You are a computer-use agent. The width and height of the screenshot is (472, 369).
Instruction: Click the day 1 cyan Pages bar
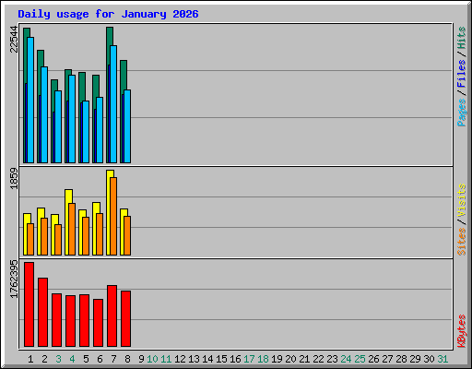[x=30, y=100]
